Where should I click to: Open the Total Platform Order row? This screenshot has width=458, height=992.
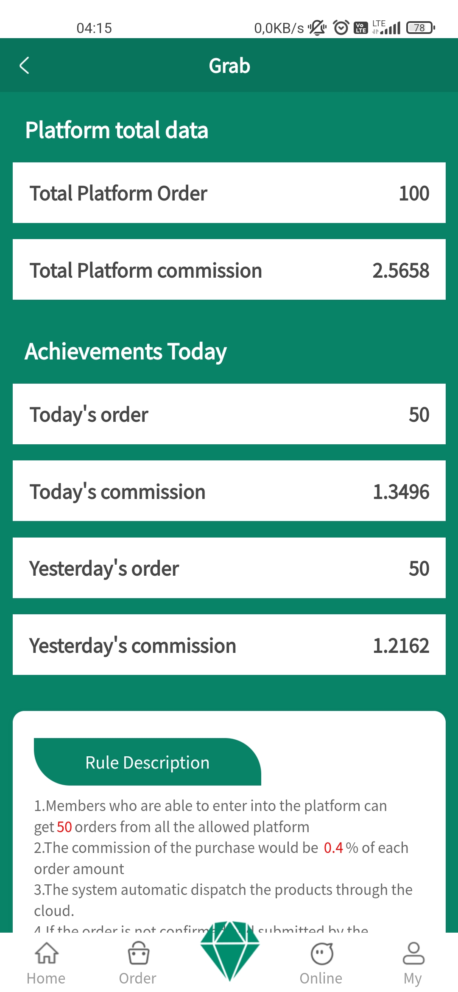pyautogui.click(x=229, y=193)
